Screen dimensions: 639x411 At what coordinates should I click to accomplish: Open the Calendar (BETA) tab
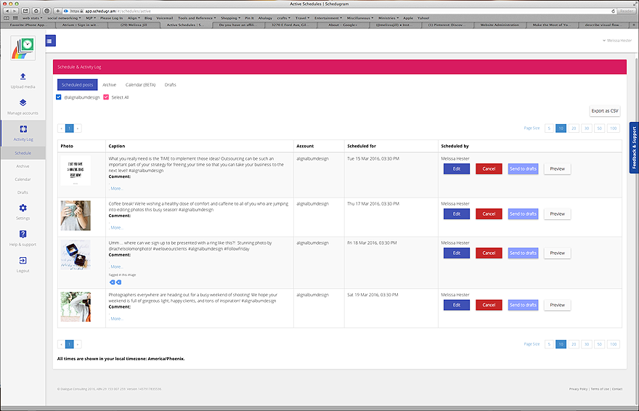(140, 85)
